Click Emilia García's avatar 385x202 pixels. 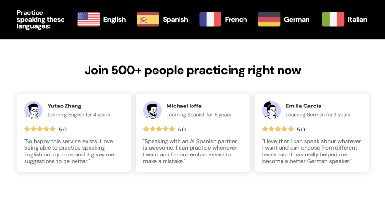pos(271,110)
